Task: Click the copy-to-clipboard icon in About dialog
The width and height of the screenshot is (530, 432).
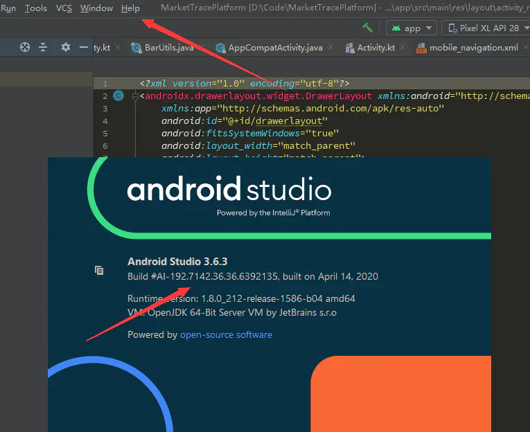Action: click(x=99, y=270)
